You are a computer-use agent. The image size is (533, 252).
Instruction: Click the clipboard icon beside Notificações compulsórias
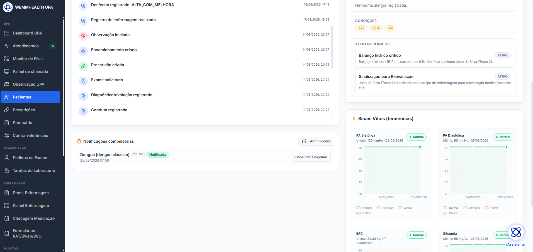point(79,141)
